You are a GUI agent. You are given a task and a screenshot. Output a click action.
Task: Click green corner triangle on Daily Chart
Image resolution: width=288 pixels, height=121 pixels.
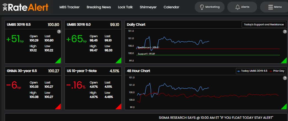(x=284, y=61)
